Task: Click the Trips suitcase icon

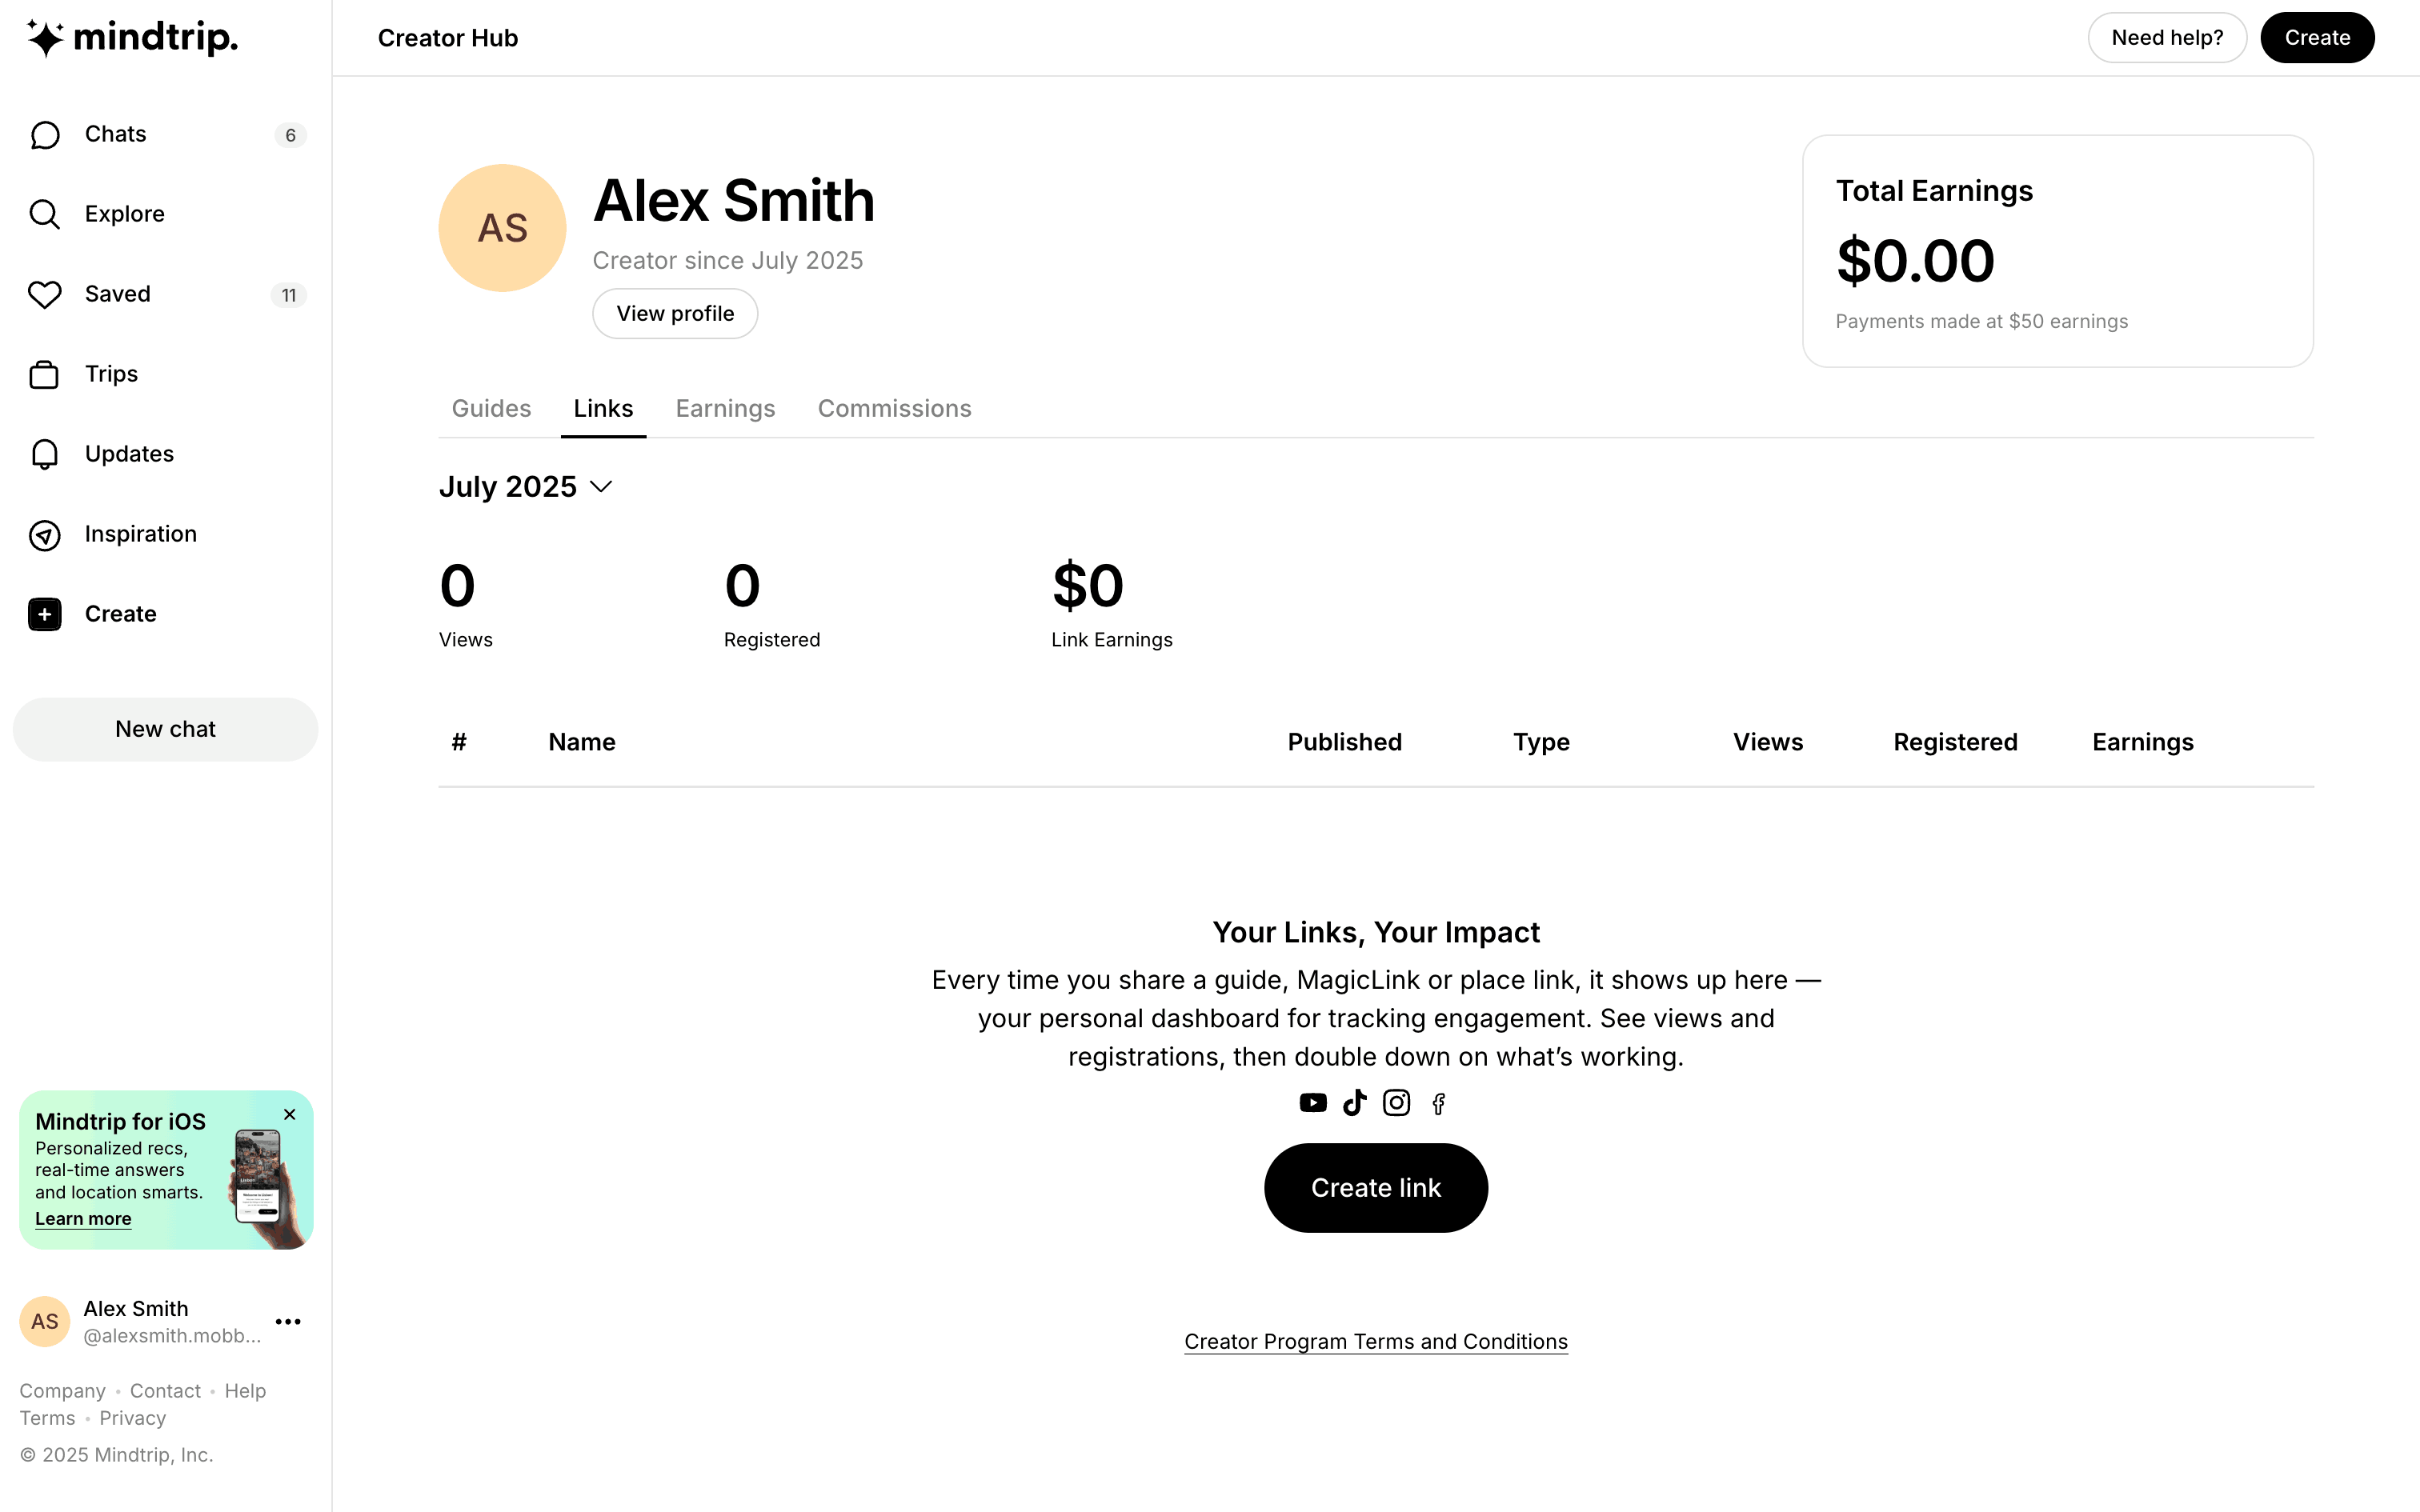Action: 45,374
